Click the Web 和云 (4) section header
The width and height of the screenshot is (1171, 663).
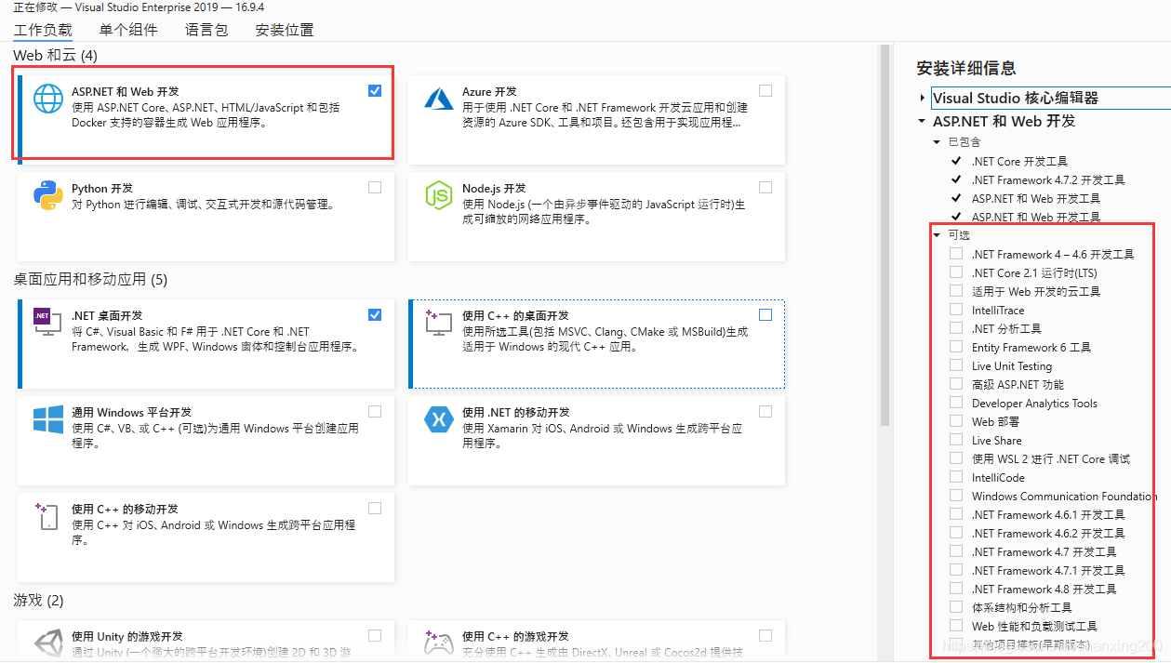pyautogui.click(x=55, y=56)
